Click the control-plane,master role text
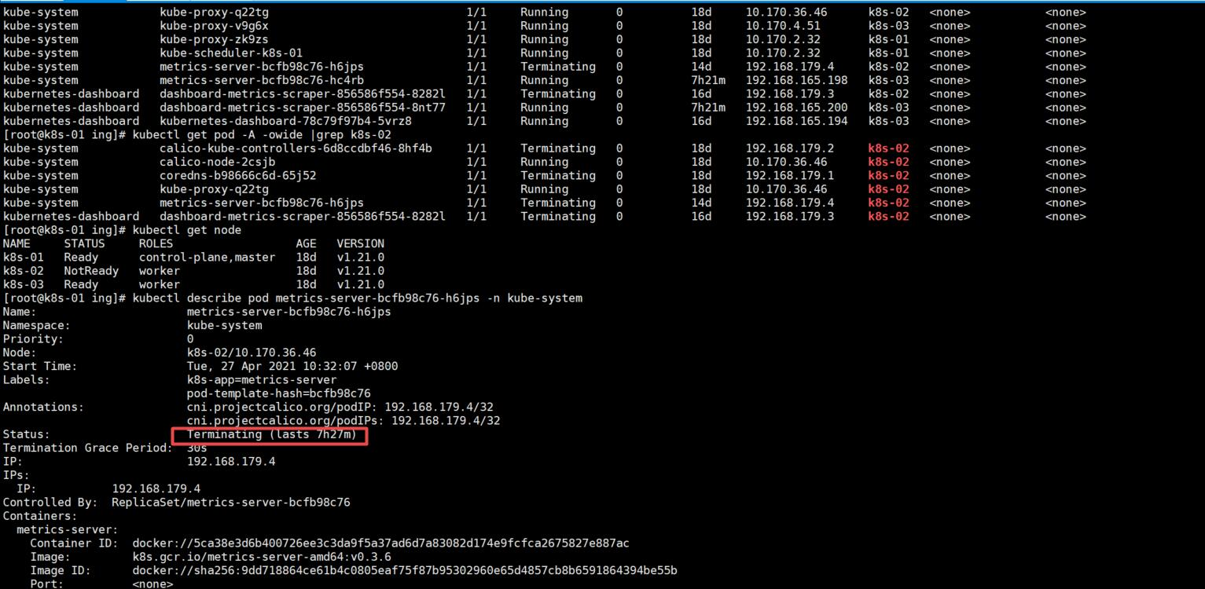1205x589 pixels. click(x=208, y=257)
